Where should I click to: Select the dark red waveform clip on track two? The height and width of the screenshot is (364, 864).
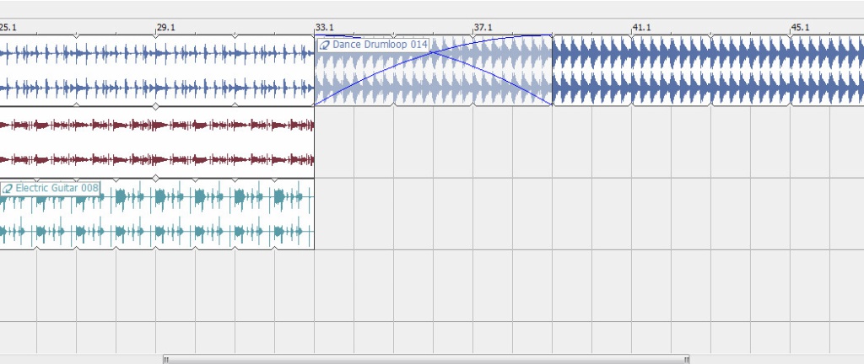[157, 142]
